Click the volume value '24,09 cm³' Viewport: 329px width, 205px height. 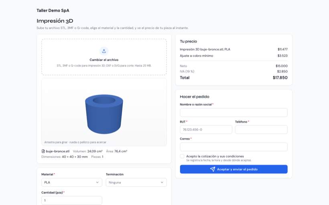(95, 151)
